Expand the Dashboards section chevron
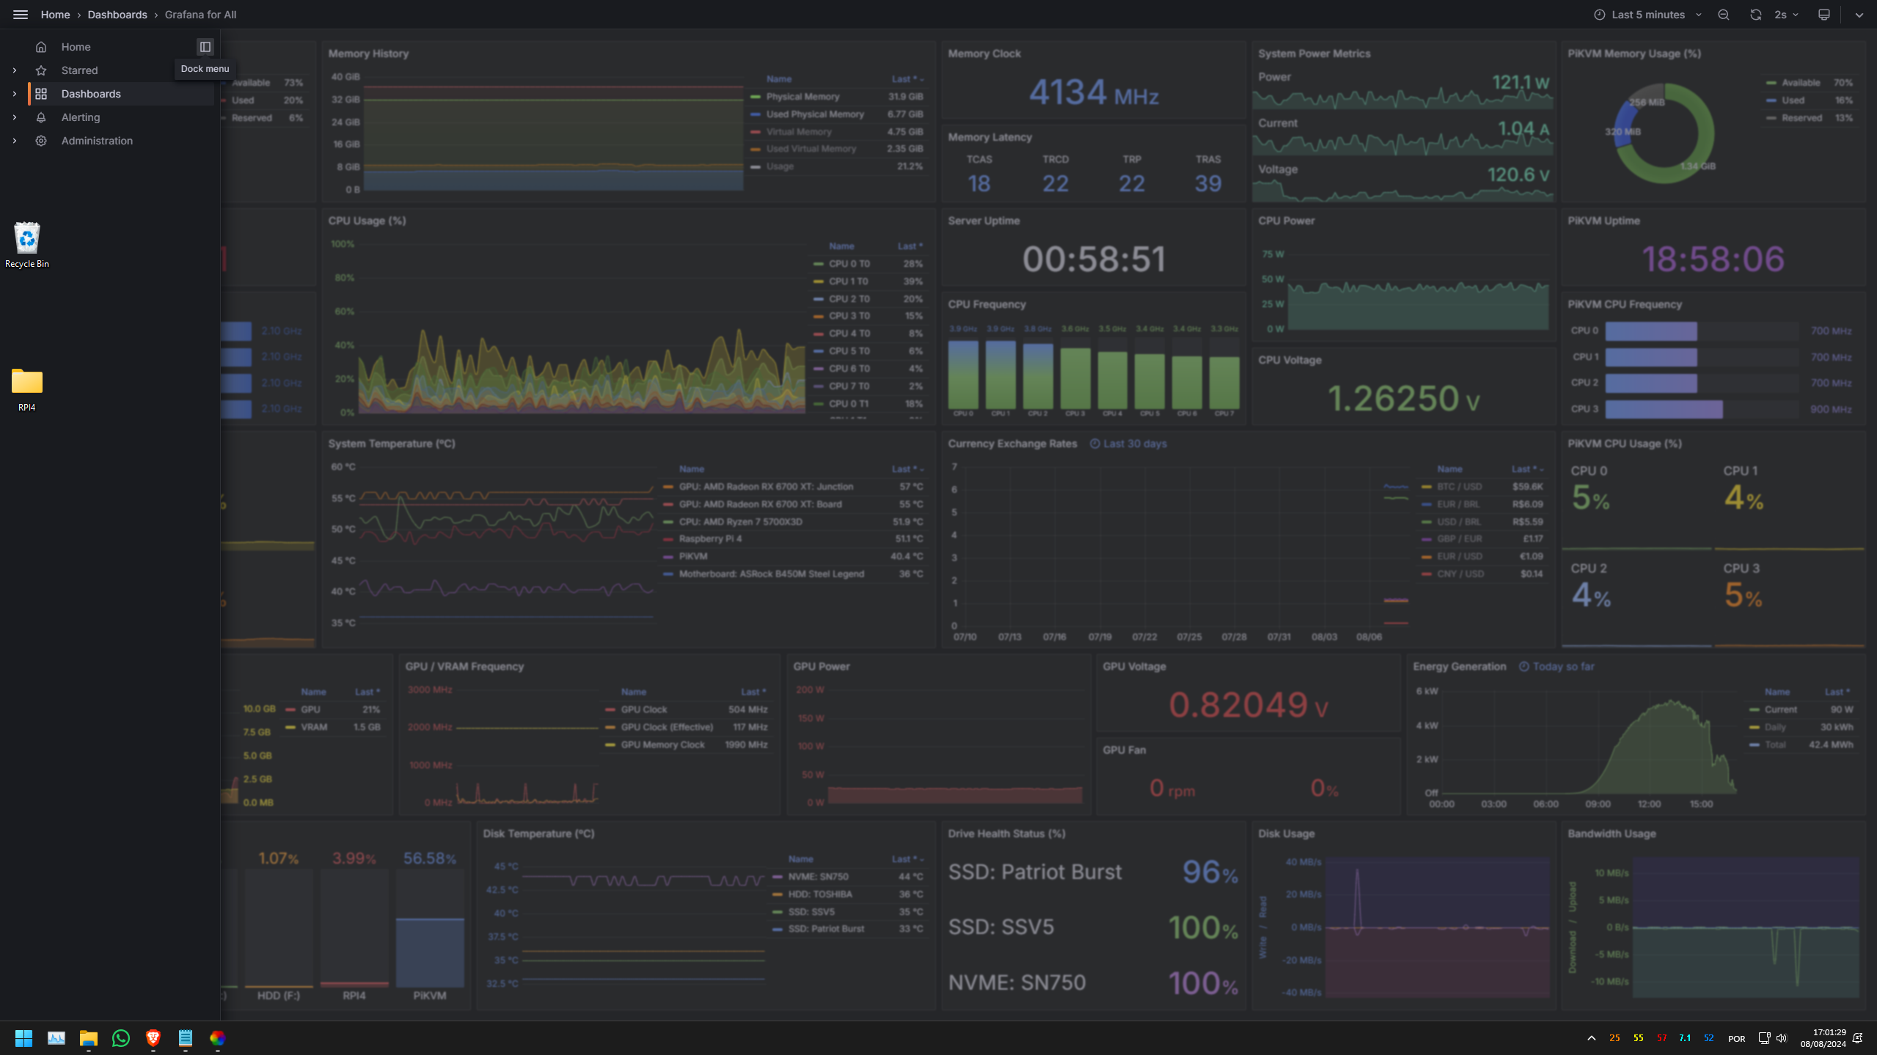 click(15, 94)
